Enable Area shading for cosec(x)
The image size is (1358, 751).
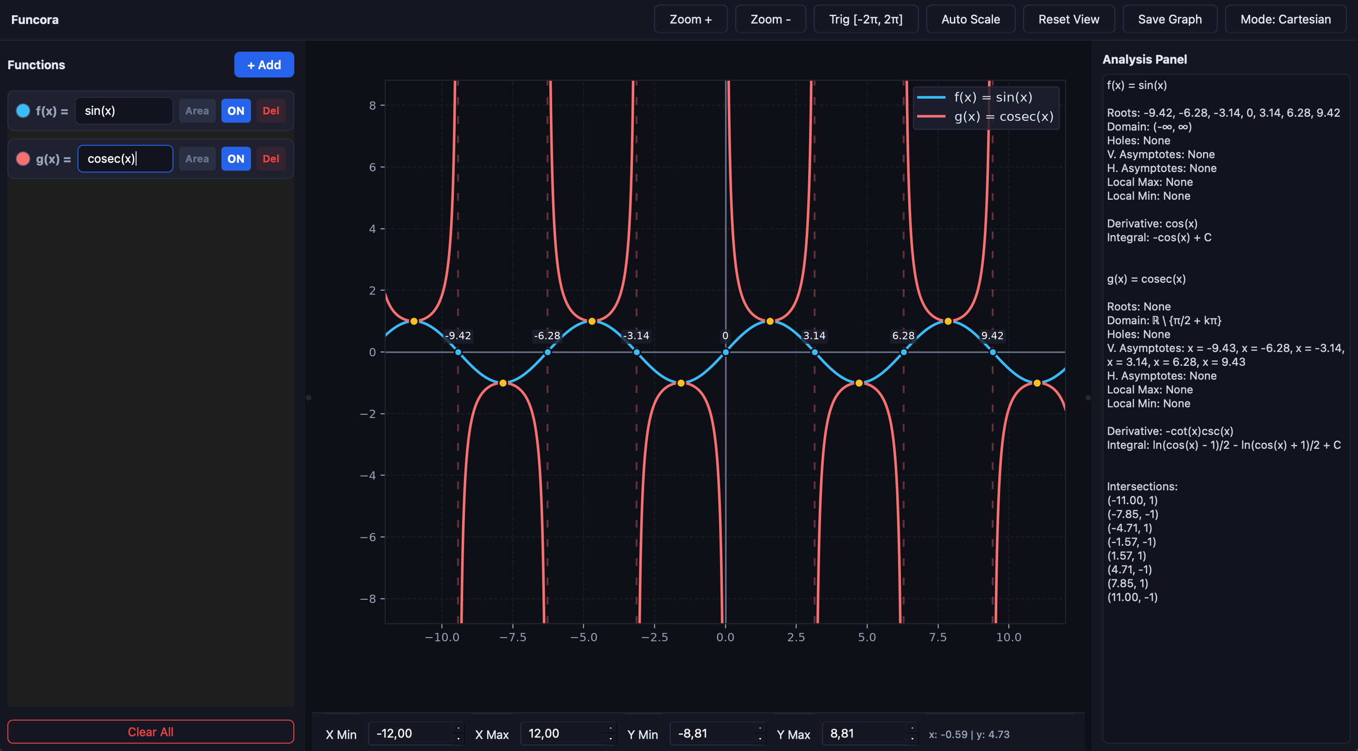click(197, 159)
